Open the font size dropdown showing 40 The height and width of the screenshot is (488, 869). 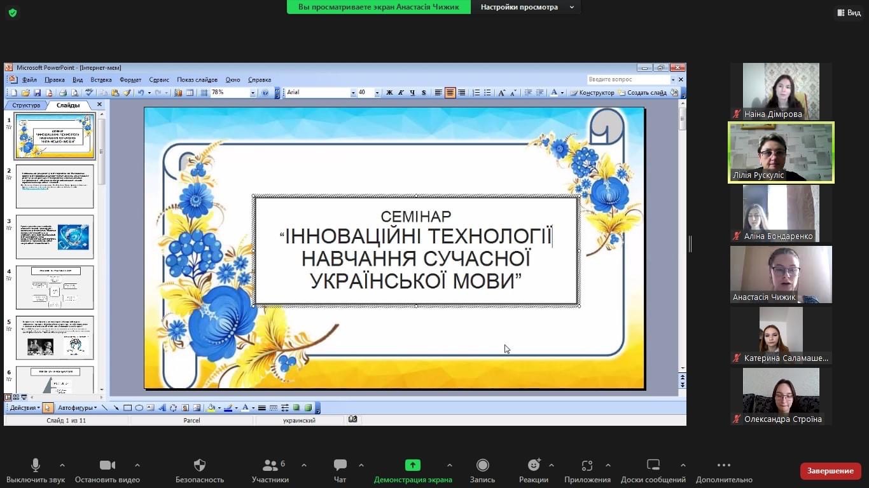(x=377, y=93)
